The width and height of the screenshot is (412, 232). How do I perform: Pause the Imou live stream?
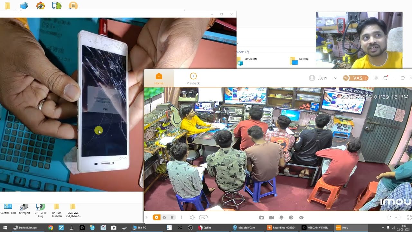tap(183, 217)
